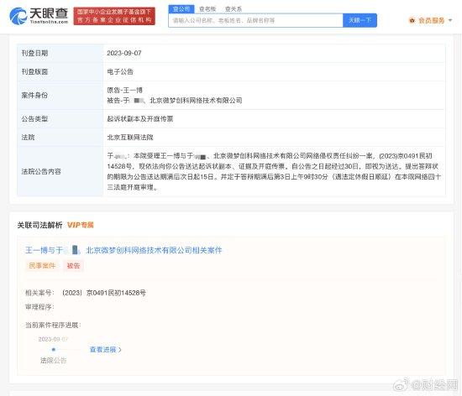This screenshot has height=396, width=462.
Task: Click the red official credit agency banner
Action: coord(114,16)
